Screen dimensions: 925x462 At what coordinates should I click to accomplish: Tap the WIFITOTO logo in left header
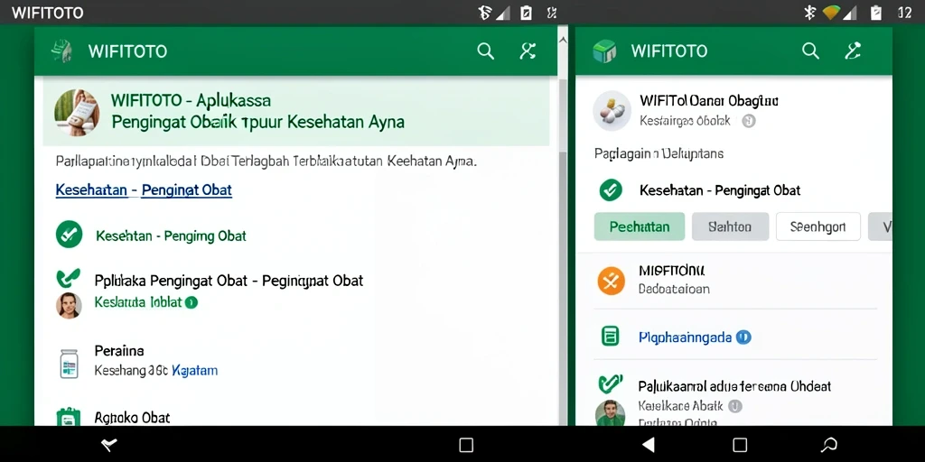62,51
